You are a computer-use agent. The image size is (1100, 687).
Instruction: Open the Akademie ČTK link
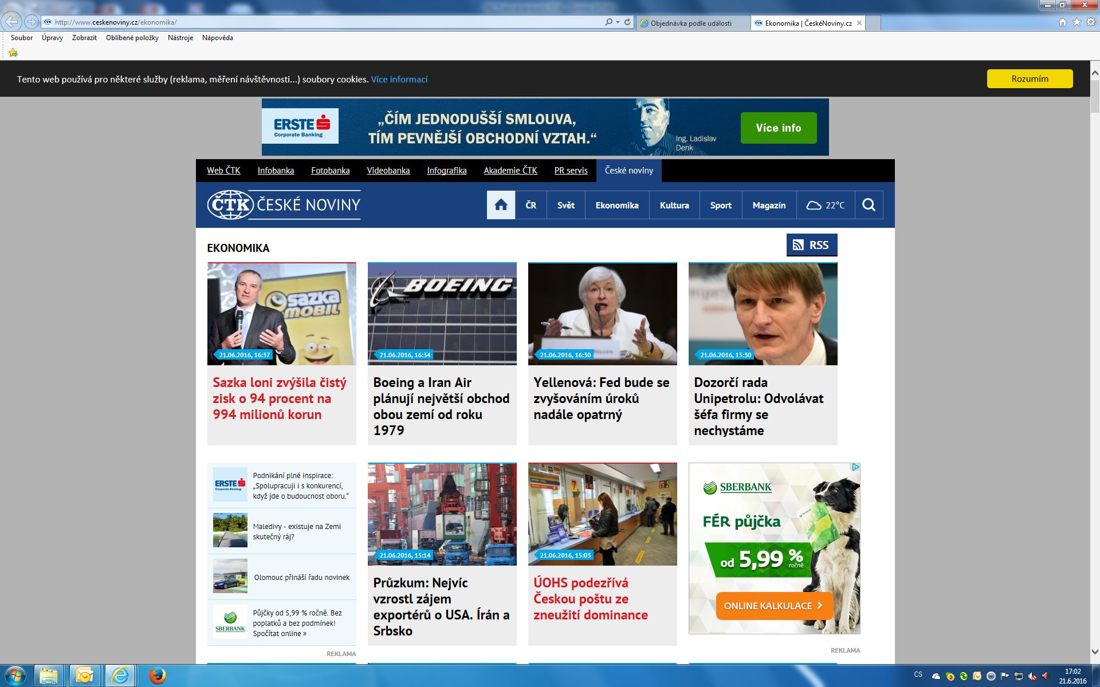510,171
